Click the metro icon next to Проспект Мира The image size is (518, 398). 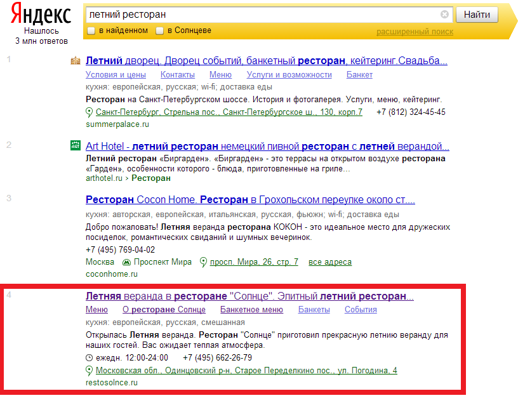pos(126,262)
